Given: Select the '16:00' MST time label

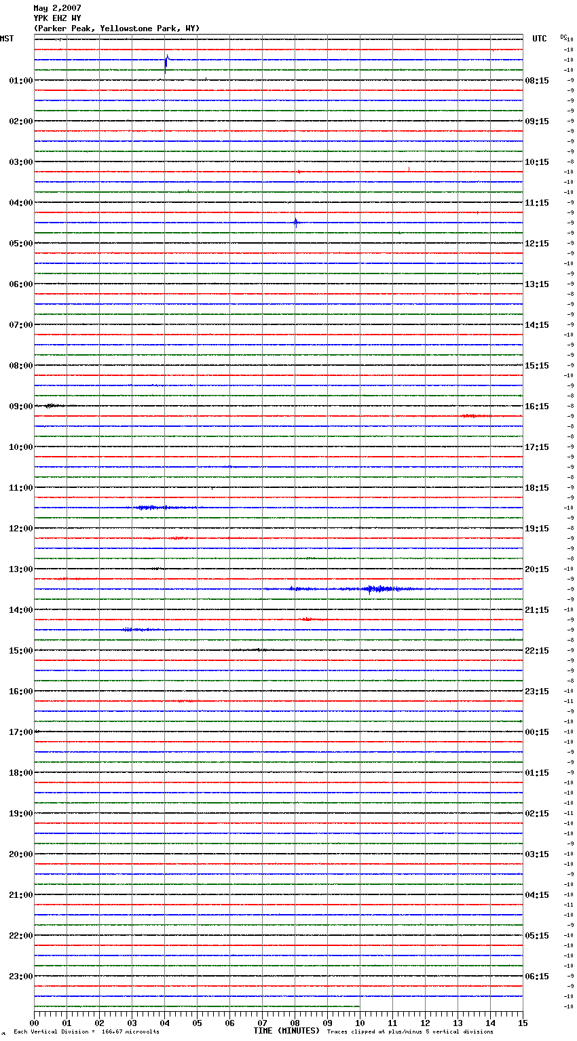Looking at the screenshot, I should coord(21,692).
